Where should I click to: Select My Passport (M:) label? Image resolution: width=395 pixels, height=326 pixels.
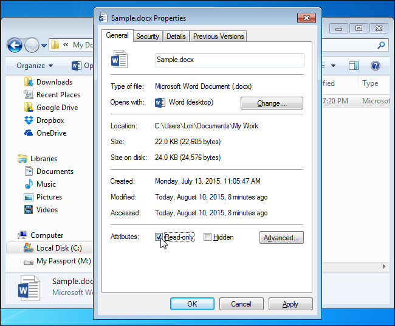click(x=64, y=261)
